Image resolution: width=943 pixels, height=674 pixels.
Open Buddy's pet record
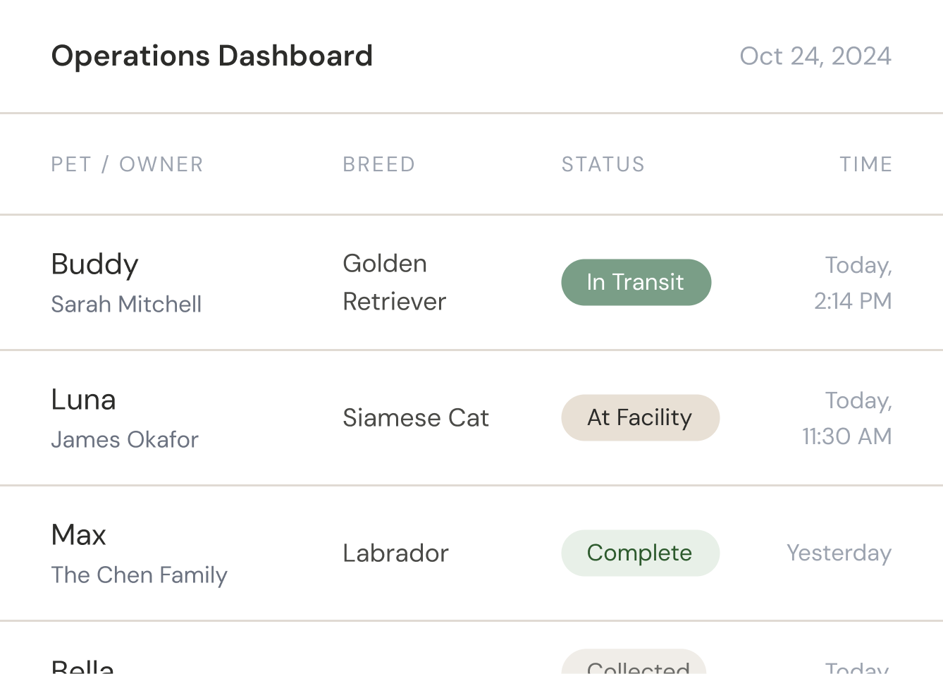[94, 264]
